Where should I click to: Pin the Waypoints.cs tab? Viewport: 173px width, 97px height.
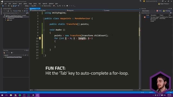tap(38, 9)
